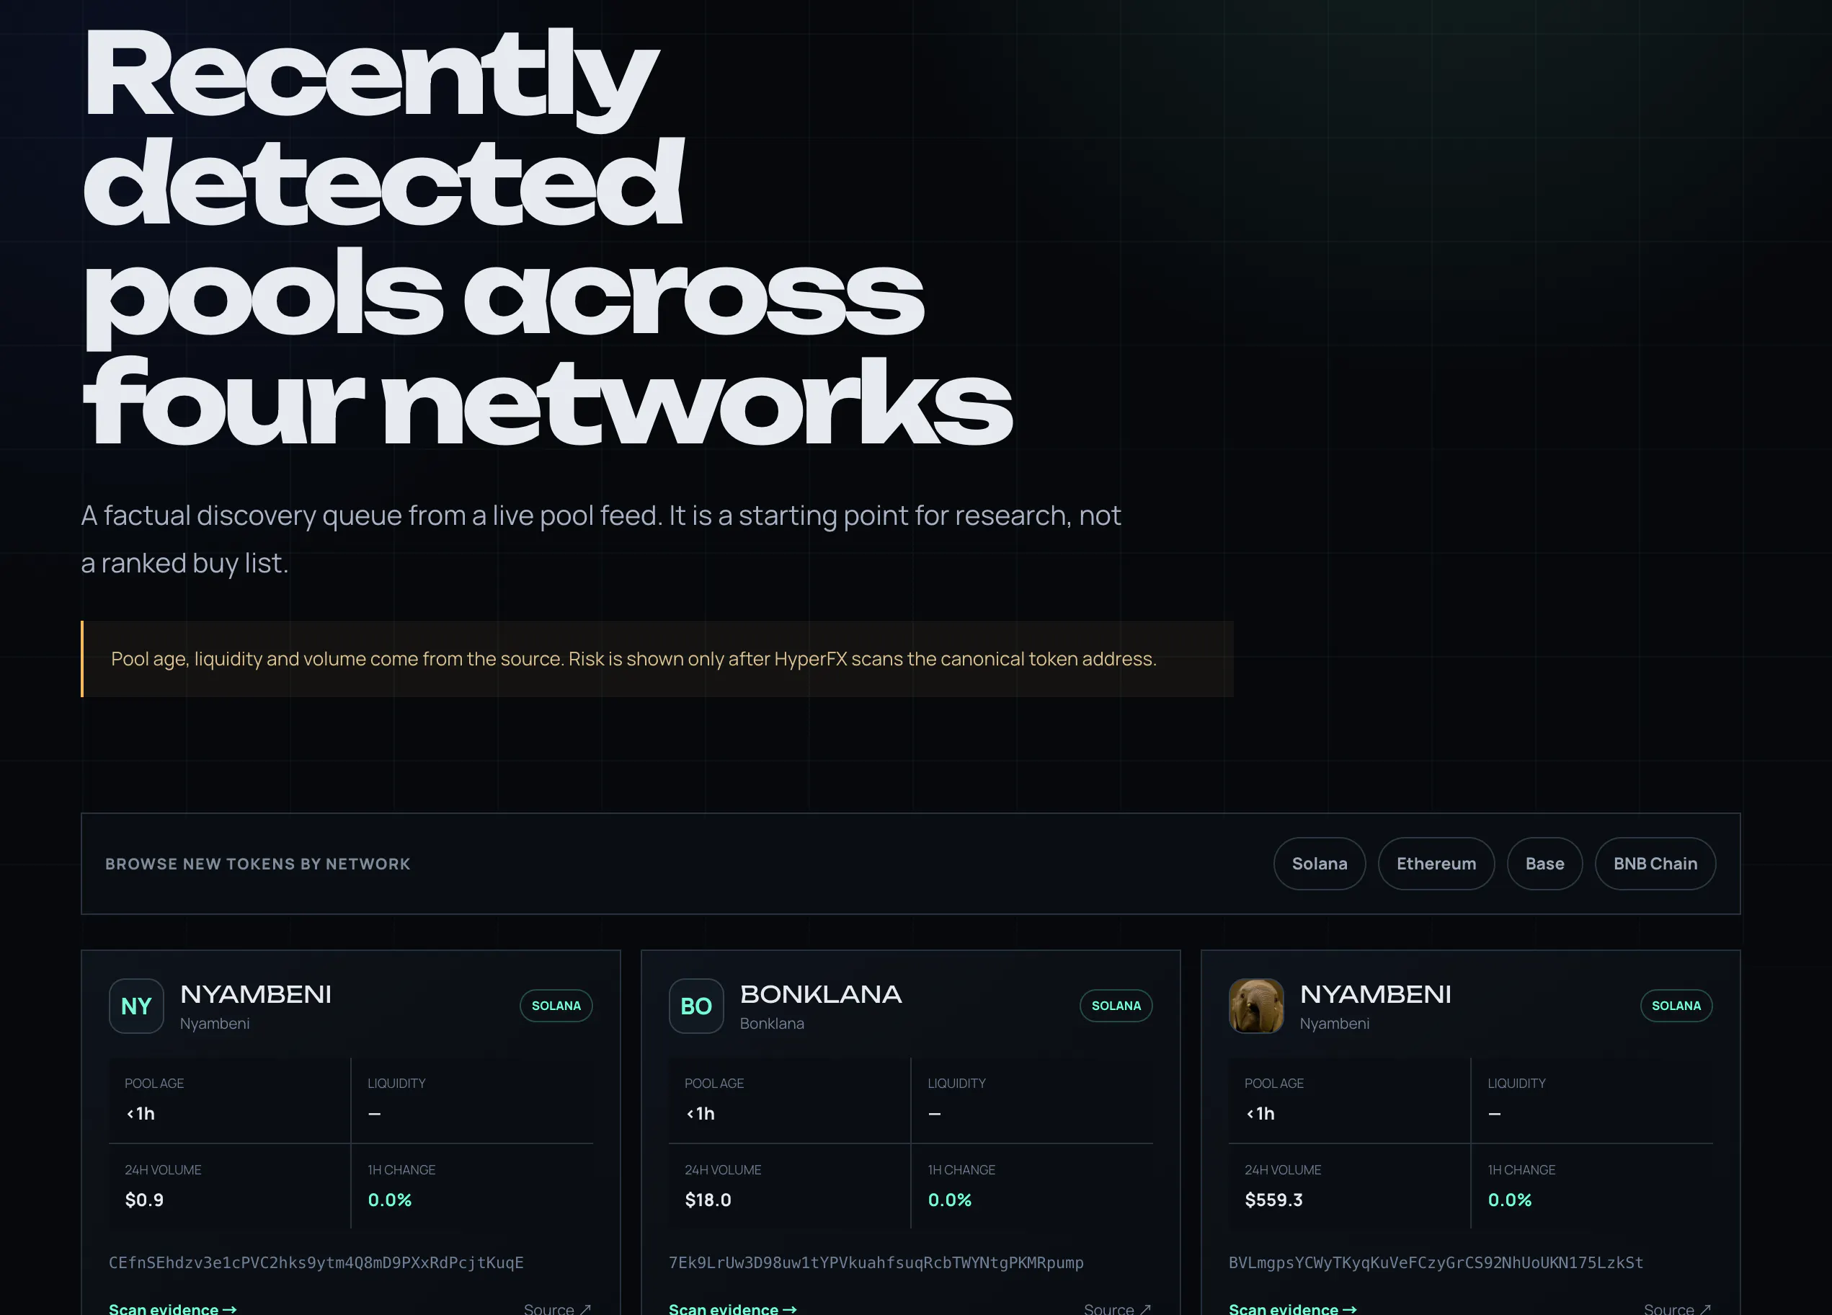Filter new tokens by Ethereum network
The image size is (1832, 1315).
pyautogui.click(x=1436, y=863)
